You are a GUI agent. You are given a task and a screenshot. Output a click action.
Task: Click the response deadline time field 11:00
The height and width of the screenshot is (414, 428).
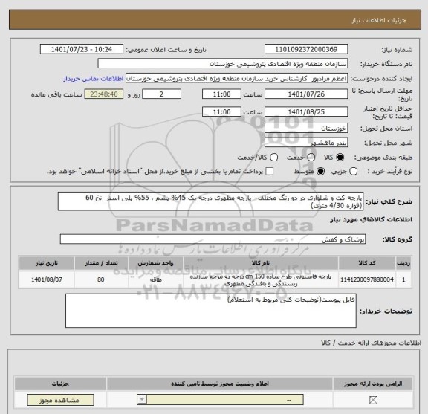point(221,94)
